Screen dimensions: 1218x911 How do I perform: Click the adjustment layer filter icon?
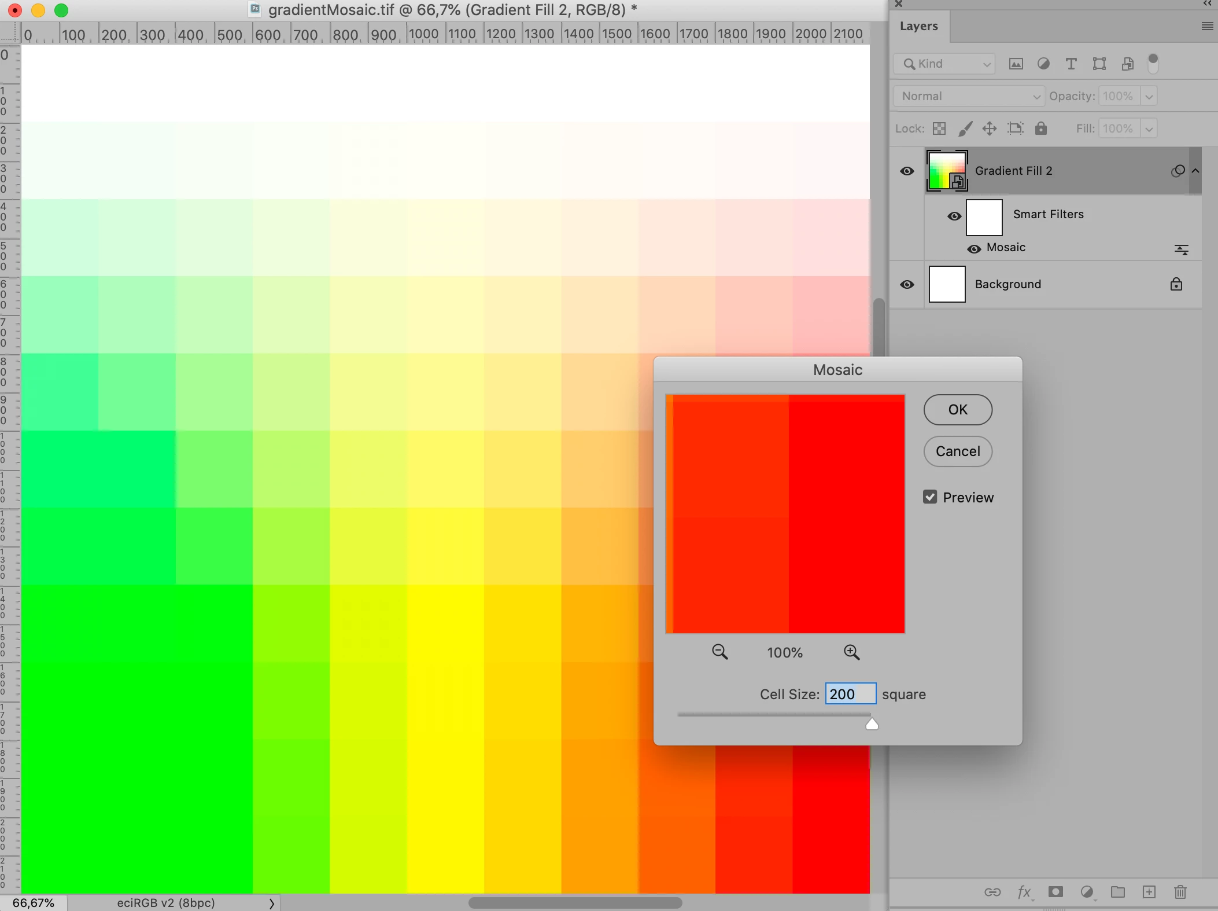coord(1043,64)
